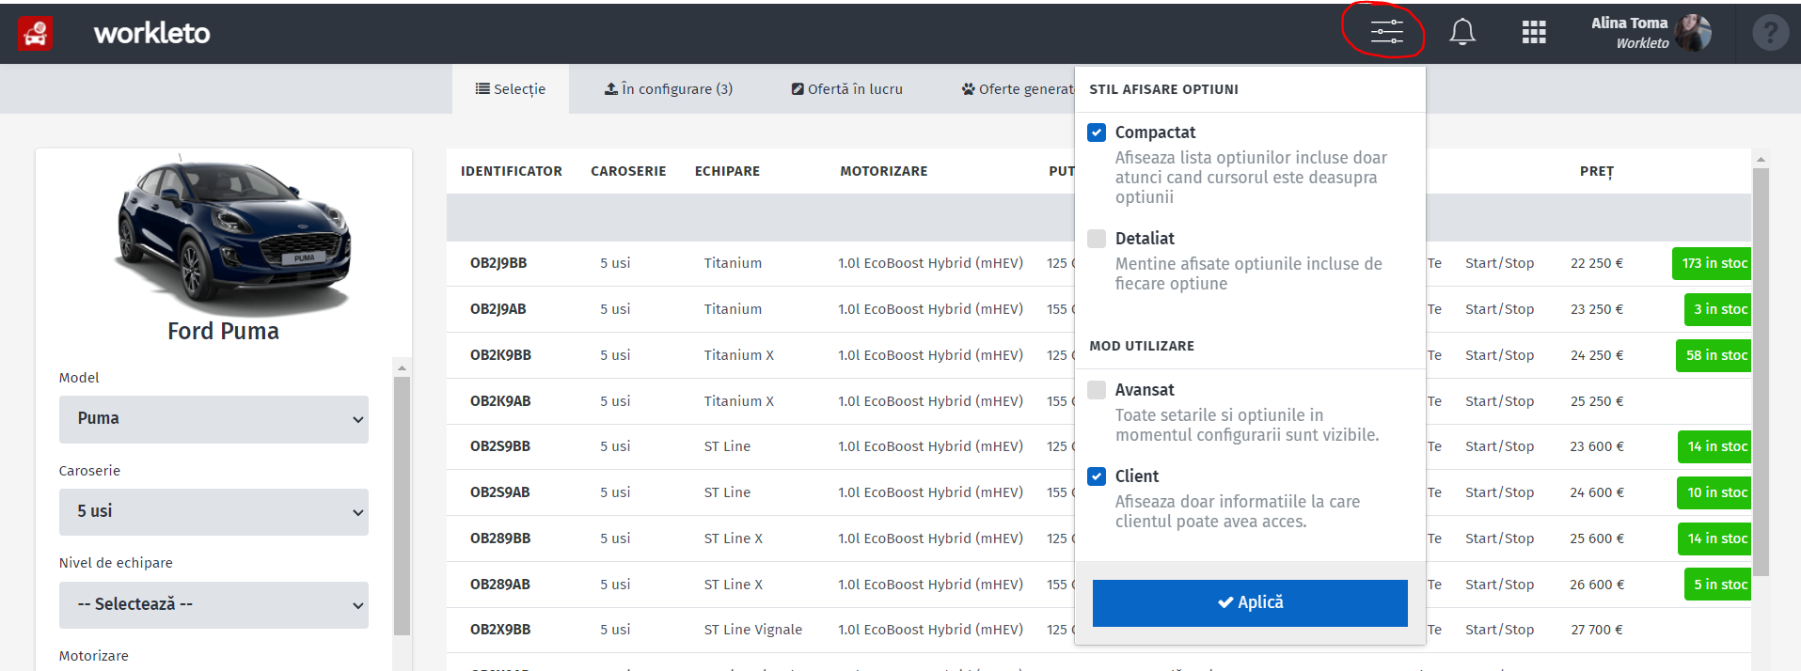Viewport: 1801px width, 671px height.
Task: Select row identifier OB2J9AB
Action: click(498, 309)
